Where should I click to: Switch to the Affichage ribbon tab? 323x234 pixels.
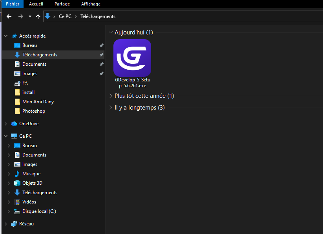(x=91, y=4)
